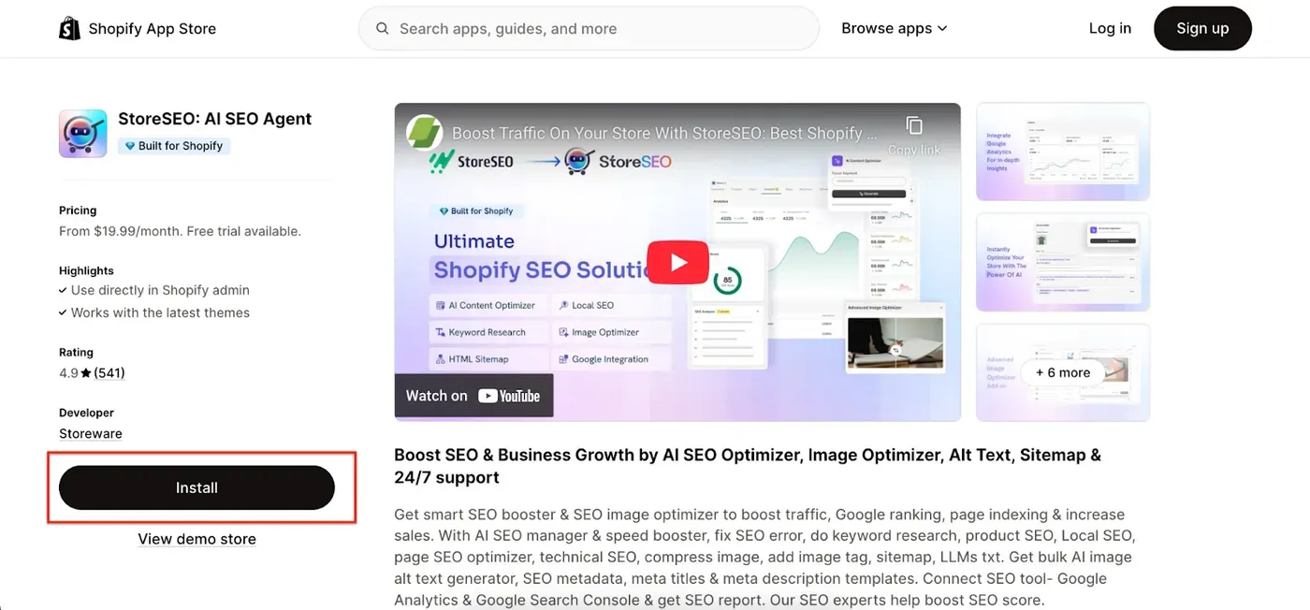Click the Log in link
The image size is (1310, 610).
(1110, 28)
